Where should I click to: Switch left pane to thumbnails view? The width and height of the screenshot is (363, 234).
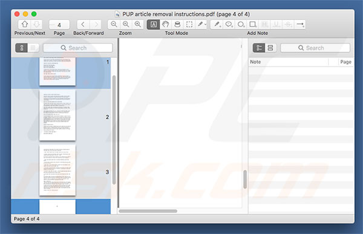(22, 48)
